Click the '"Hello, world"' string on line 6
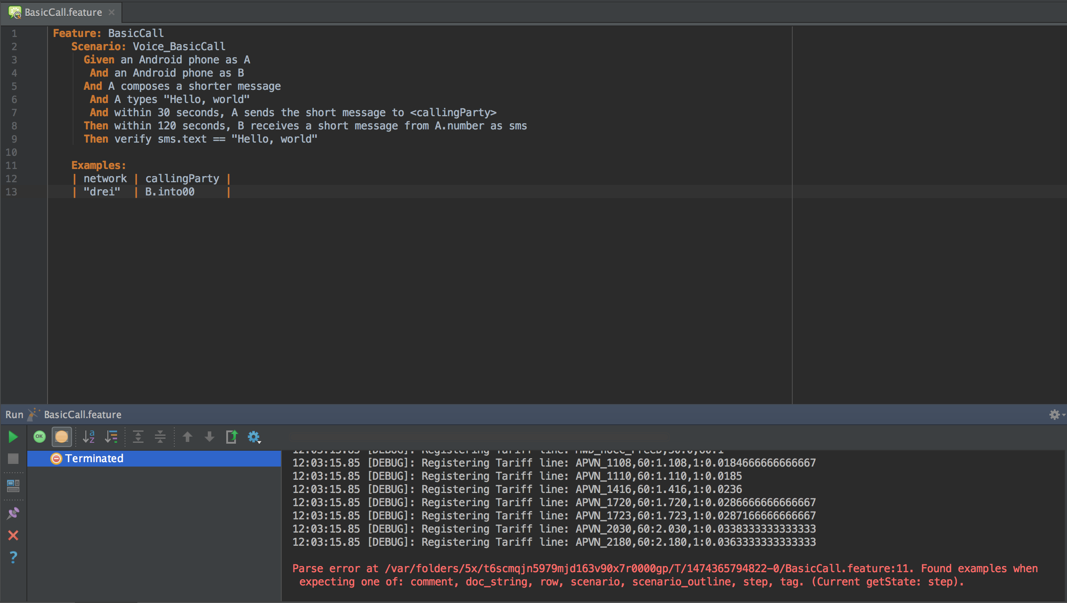This screenshot has height=603, width=1067. [206, 99]
